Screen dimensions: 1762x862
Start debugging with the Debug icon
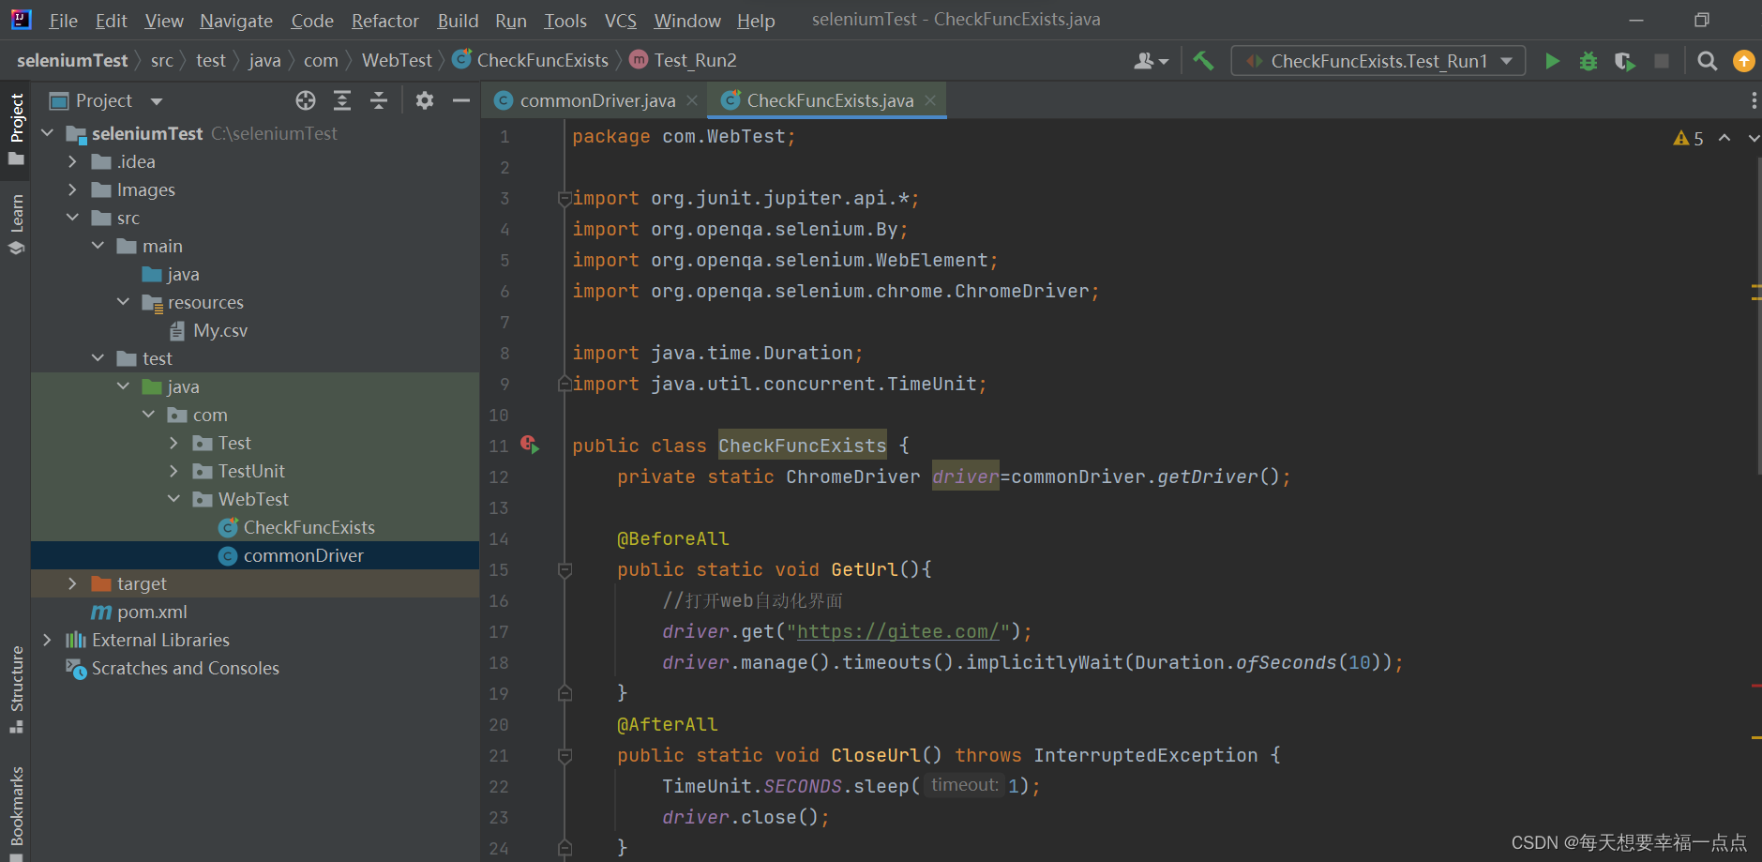[1589, 60]
